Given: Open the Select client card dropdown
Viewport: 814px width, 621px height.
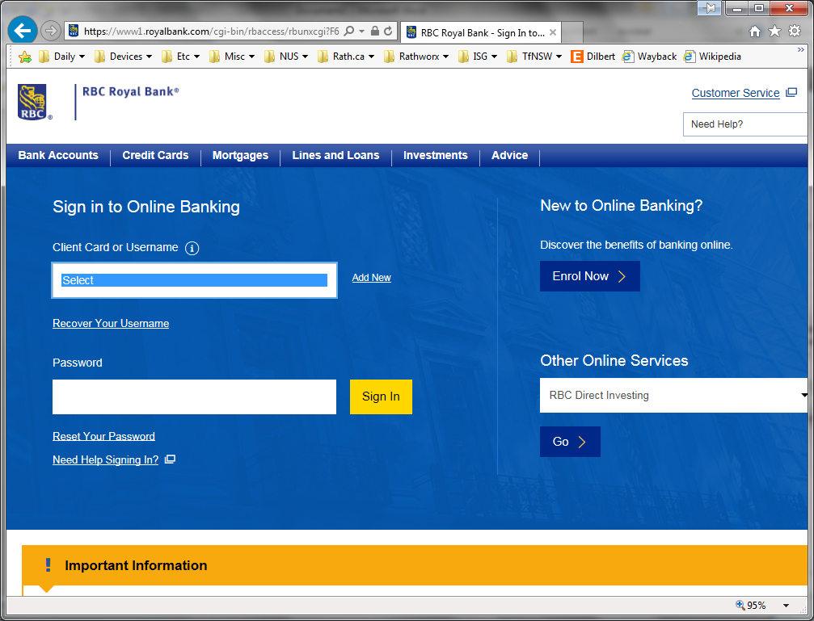Looking at the screenshot, I should pyautogui.click(x=194, y=280).
